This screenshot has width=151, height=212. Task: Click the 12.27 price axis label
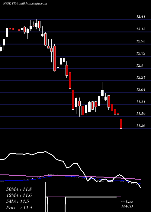click(141, 78)
